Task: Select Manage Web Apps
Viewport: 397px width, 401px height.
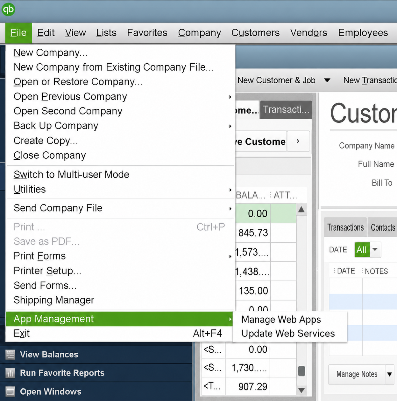Action: pyautogui.click(x=290, y=320)
